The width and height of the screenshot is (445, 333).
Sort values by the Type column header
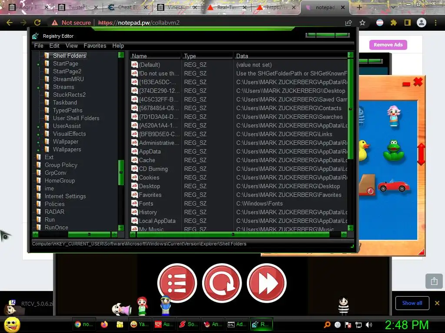(207, 56)
